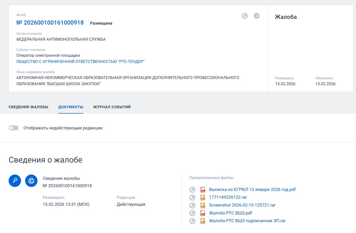Click the Жалоба heading in side panel

(286, 17)
